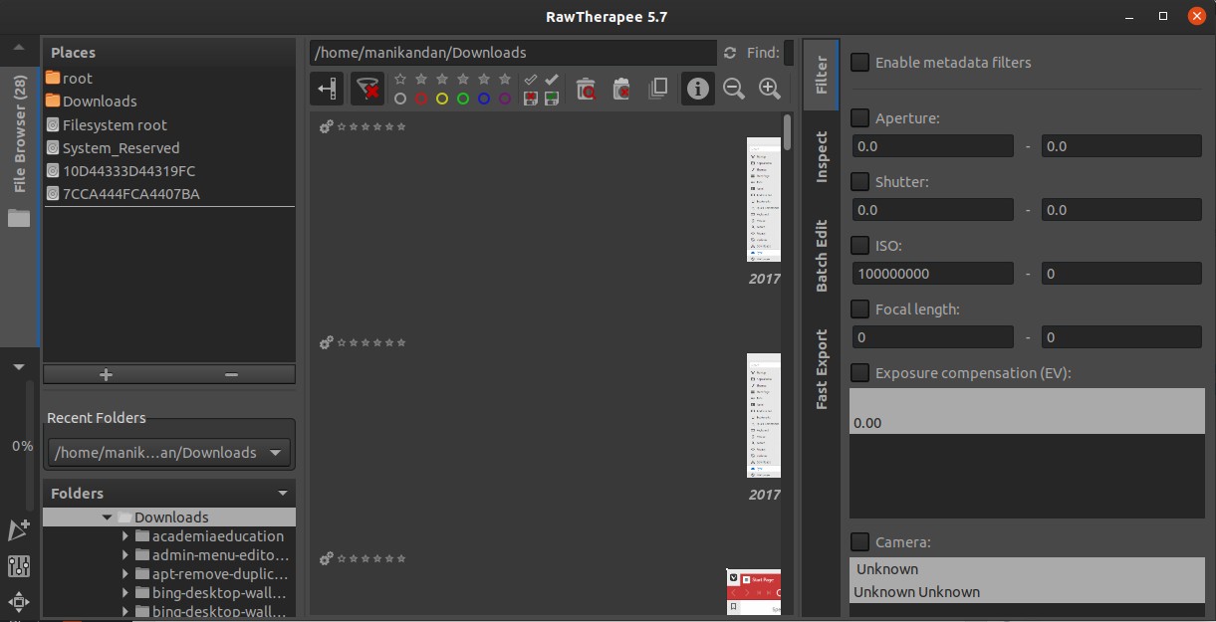Check the ISO filter checkbox

(860, 245)
